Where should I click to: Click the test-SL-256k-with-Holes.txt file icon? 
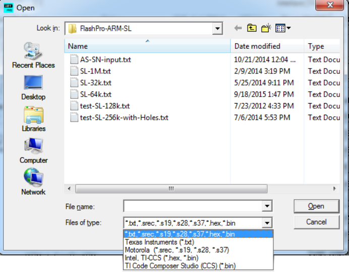pos(74,117)
